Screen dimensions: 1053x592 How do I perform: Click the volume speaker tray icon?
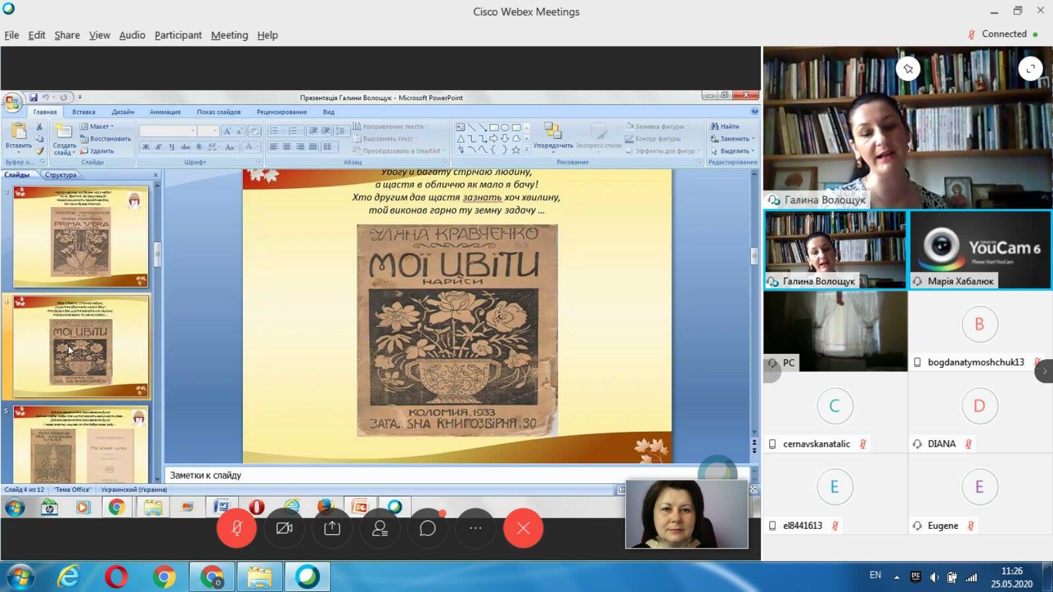[x=934, y=578]
